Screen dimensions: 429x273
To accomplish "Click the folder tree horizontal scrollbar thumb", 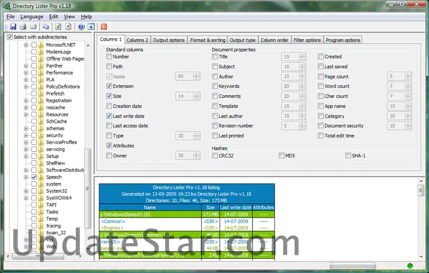I will pyautogui.click(x=38, y=256).
